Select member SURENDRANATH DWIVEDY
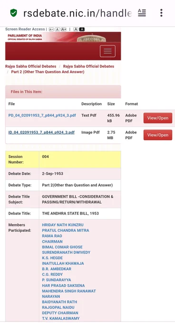This screenshot has height=323, width=175. coord(66,252)
